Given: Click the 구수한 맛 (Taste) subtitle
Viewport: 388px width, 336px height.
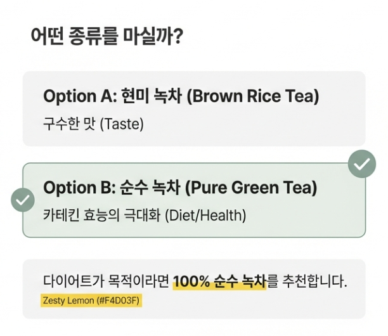Looking at the screenshot, I should (x=93, y=124).
